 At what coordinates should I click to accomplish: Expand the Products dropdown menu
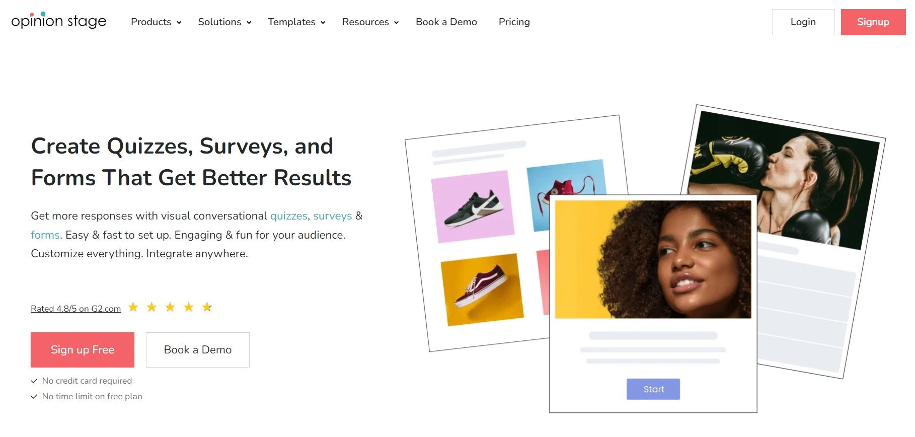156,22
